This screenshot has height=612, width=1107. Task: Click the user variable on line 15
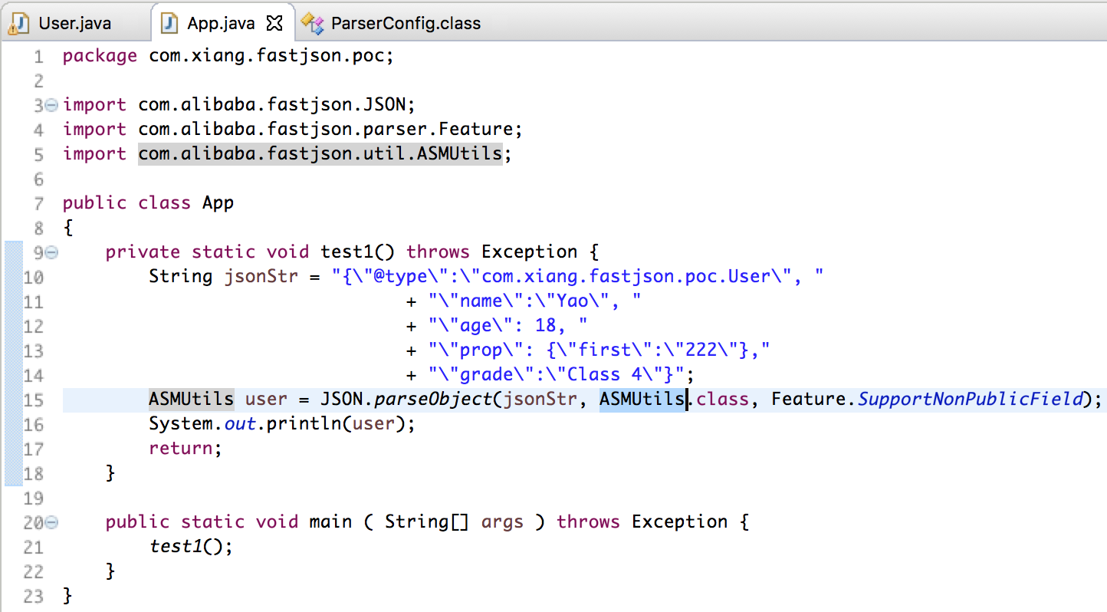click(x=266, y=400)
